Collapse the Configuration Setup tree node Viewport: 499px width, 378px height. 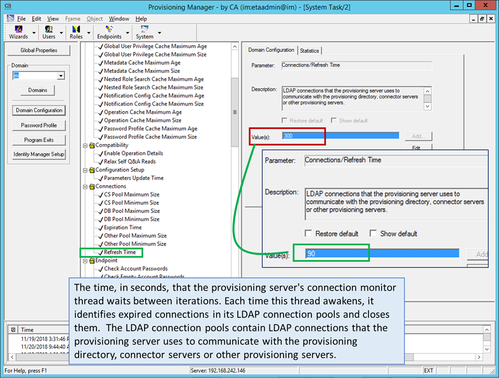(85, 171)
